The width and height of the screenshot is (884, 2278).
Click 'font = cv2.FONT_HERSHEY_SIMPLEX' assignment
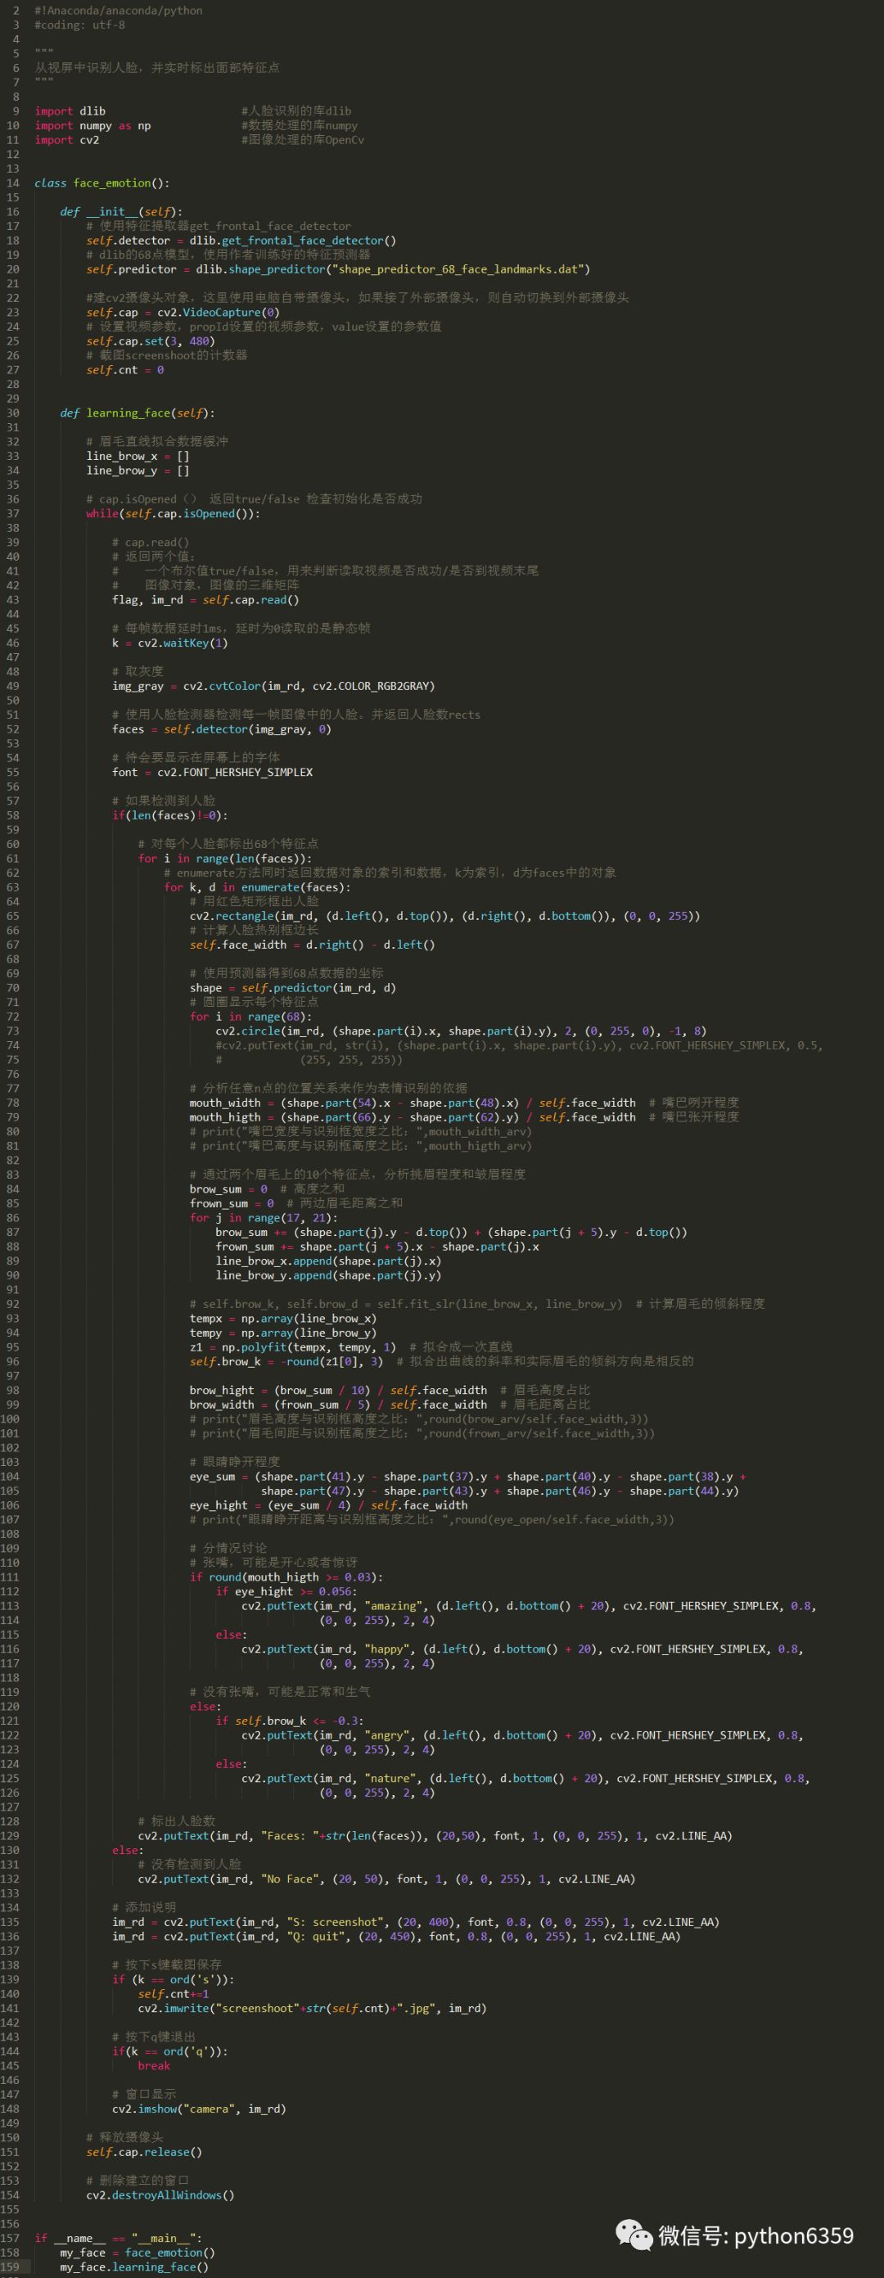(212, 772)
